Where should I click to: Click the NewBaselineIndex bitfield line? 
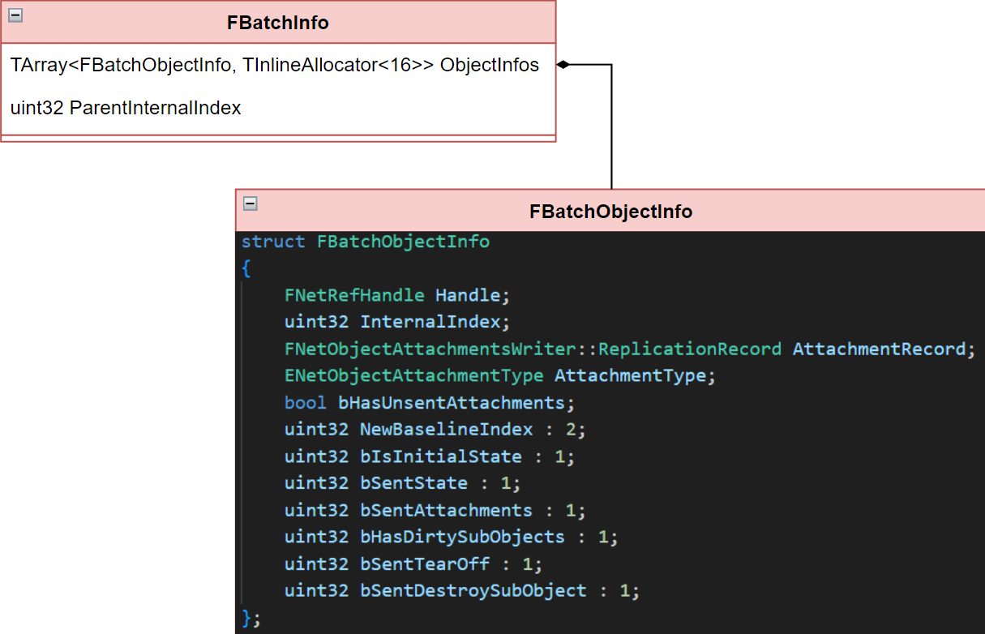(435, 429)
